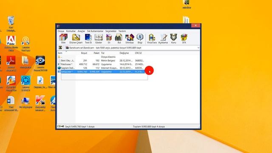
Task: Select the Setup.exe file row
Action: point(101,71)
